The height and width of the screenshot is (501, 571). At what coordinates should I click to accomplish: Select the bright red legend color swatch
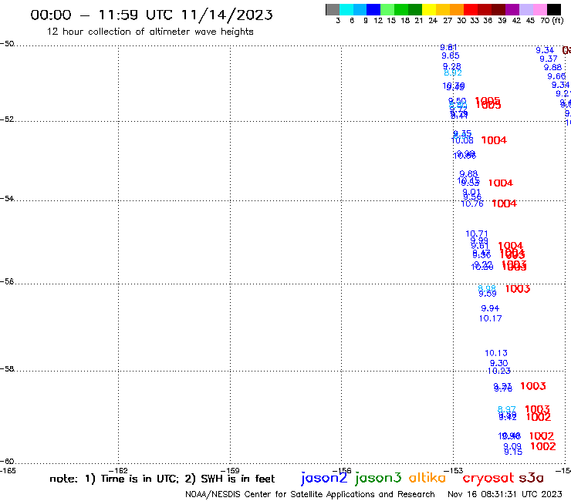471,9
